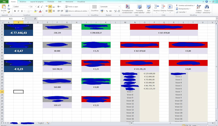Screen dimensions: 218x126
Task: Apply thousands separator 000 style
Action: [x=110, y=11]
